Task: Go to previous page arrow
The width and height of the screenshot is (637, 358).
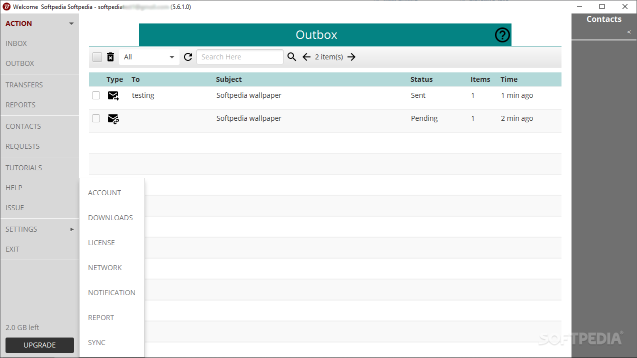Action: pos(306,57)
